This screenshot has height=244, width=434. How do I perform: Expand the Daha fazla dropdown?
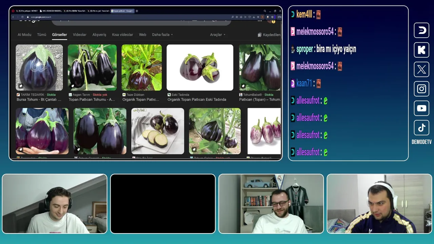click(162, 35)
